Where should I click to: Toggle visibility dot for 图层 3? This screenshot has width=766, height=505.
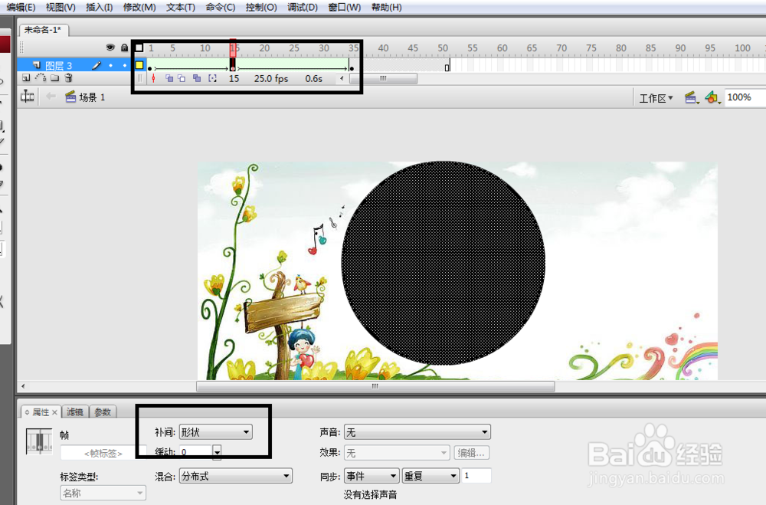pos(111,65)
